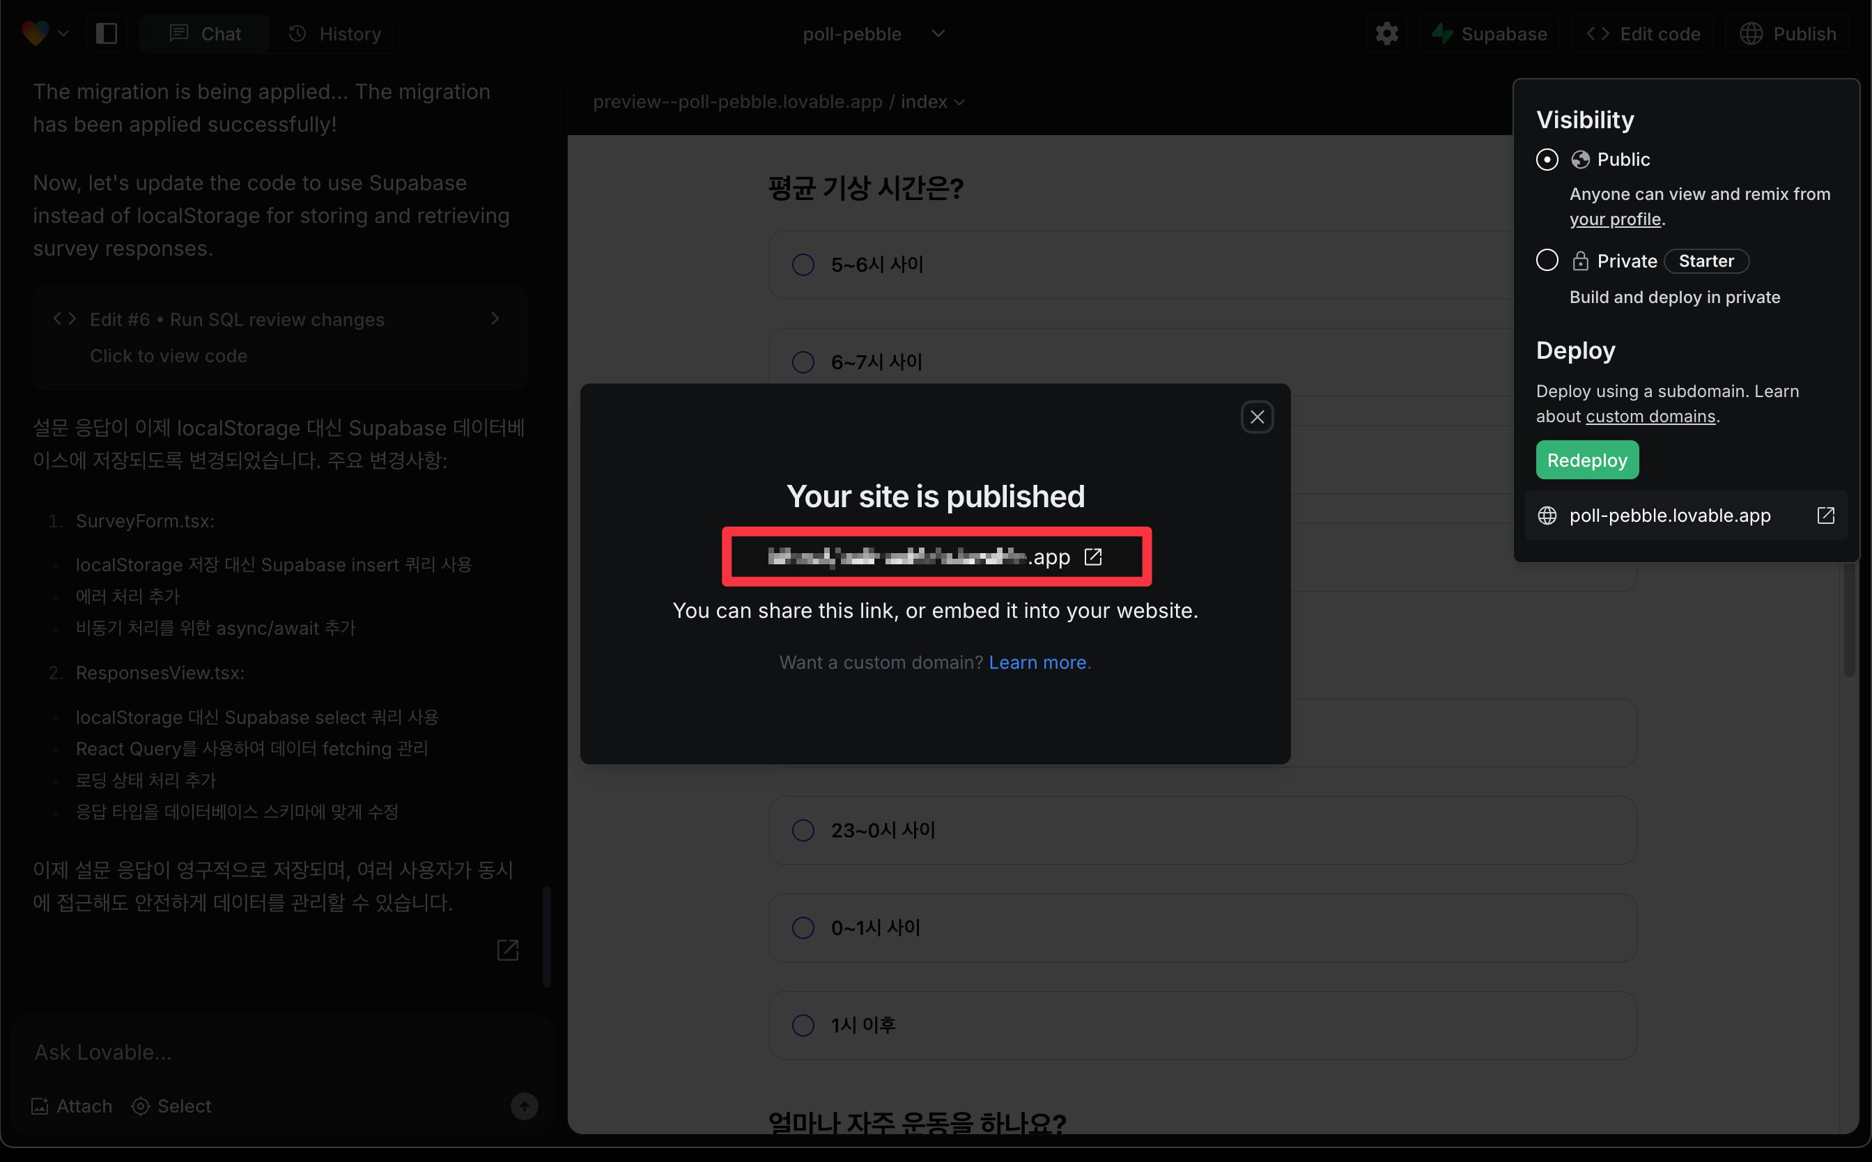Open published site via external link icon in dialog

point(1093,557)
